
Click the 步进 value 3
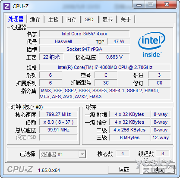pos(159,75)
